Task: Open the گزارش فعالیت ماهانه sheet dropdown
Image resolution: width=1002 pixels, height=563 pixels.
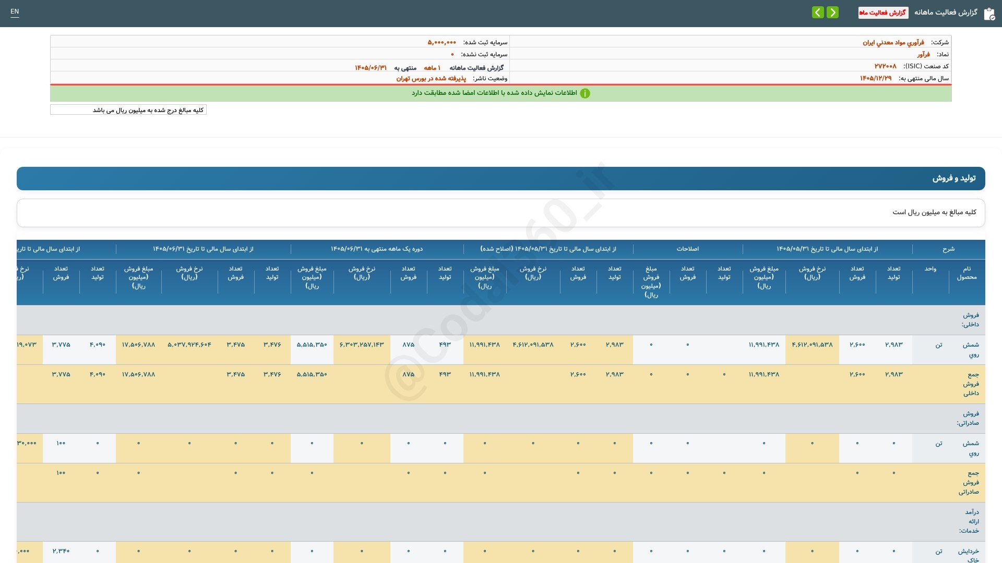Action: click(x=883, y=13)
